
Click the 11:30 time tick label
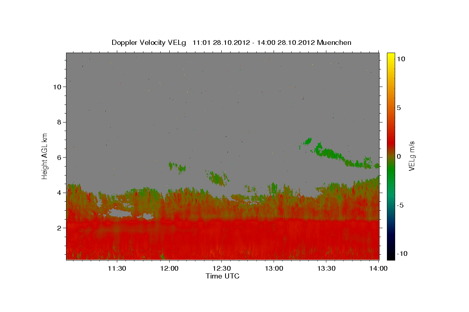(116, 269)
